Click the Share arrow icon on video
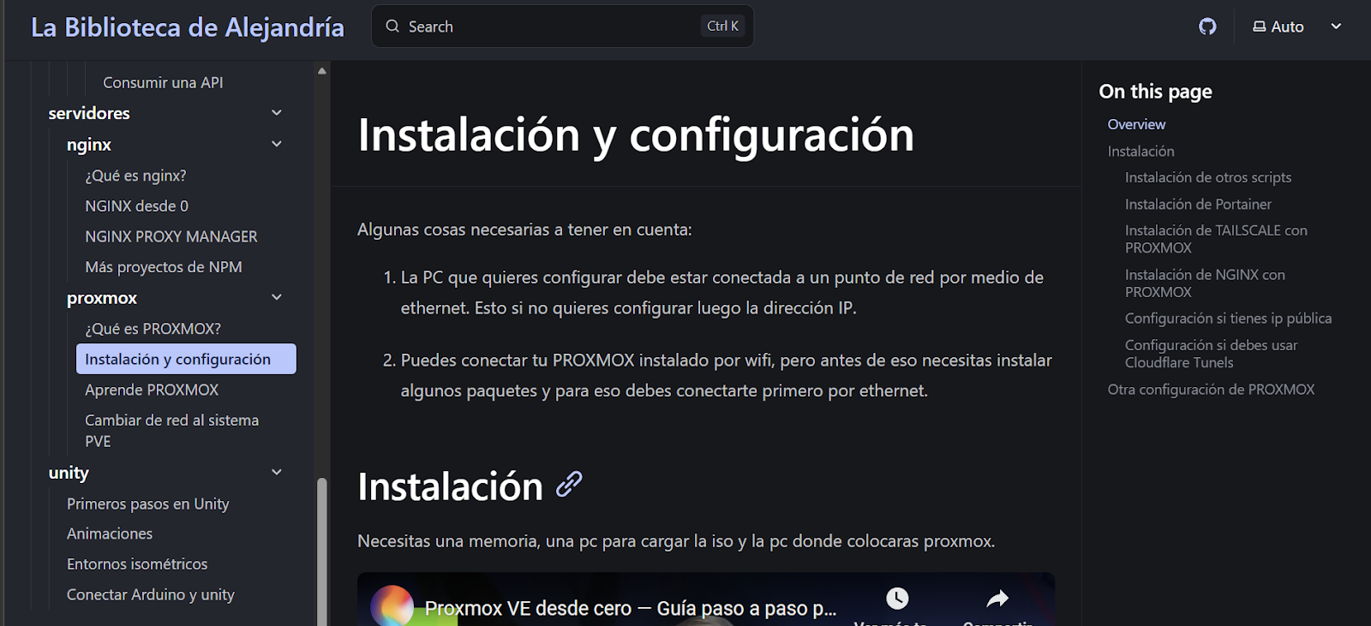Viewport: 1371px width, 626px height. pyautogui.click(x=997, y=599)
